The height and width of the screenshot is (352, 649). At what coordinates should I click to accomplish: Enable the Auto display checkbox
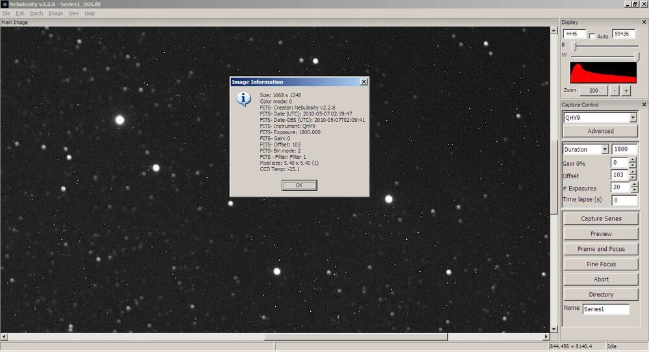point(592,36)
